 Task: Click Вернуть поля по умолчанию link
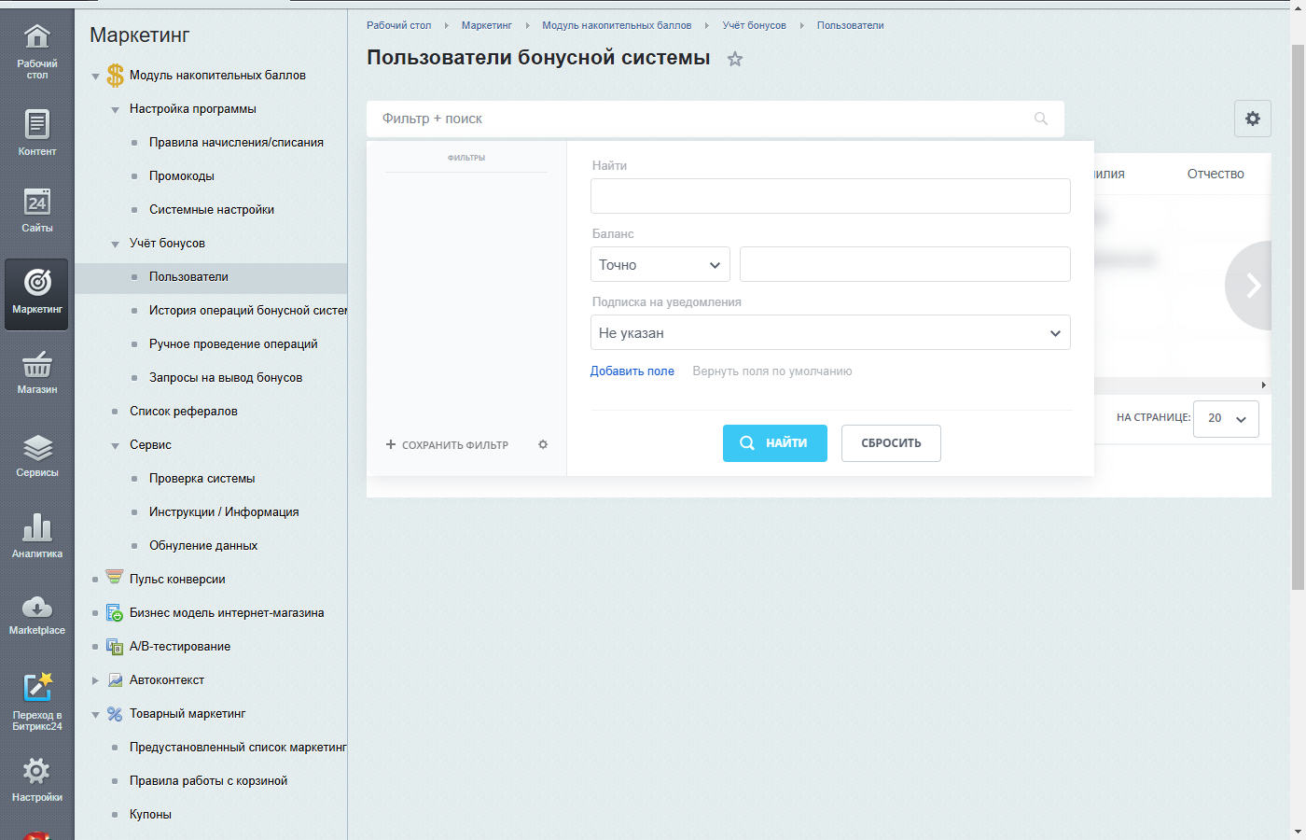coord(772,371)
